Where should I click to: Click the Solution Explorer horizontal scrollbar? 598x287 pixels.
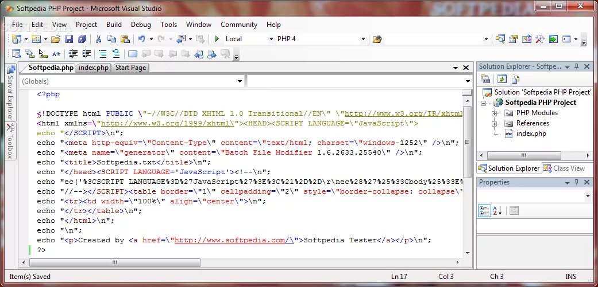[524, 155]
